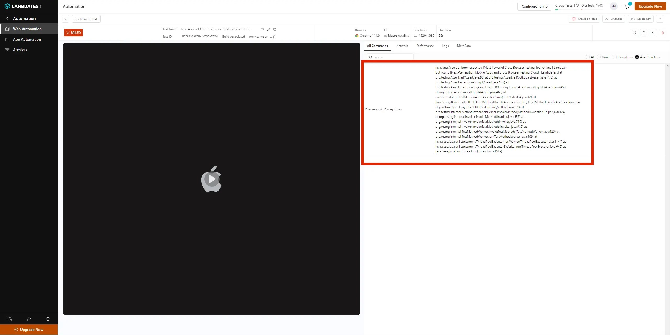Check the Visual filter checkbox

coord(599,57)
